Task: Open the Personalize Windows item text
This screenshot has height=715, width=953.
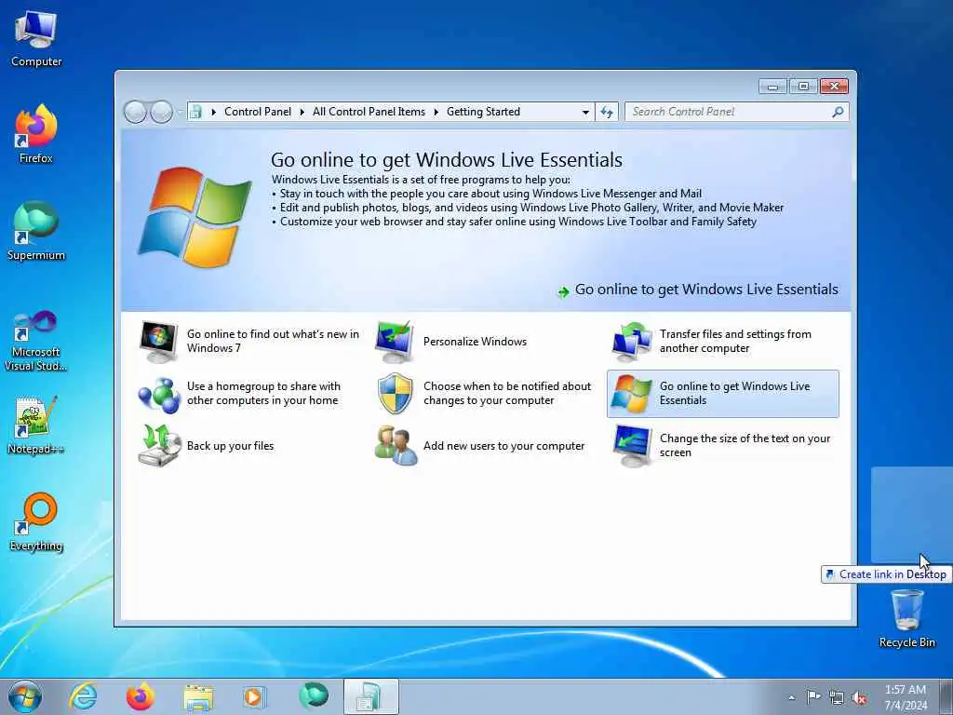Action: [x=475, y=342]
